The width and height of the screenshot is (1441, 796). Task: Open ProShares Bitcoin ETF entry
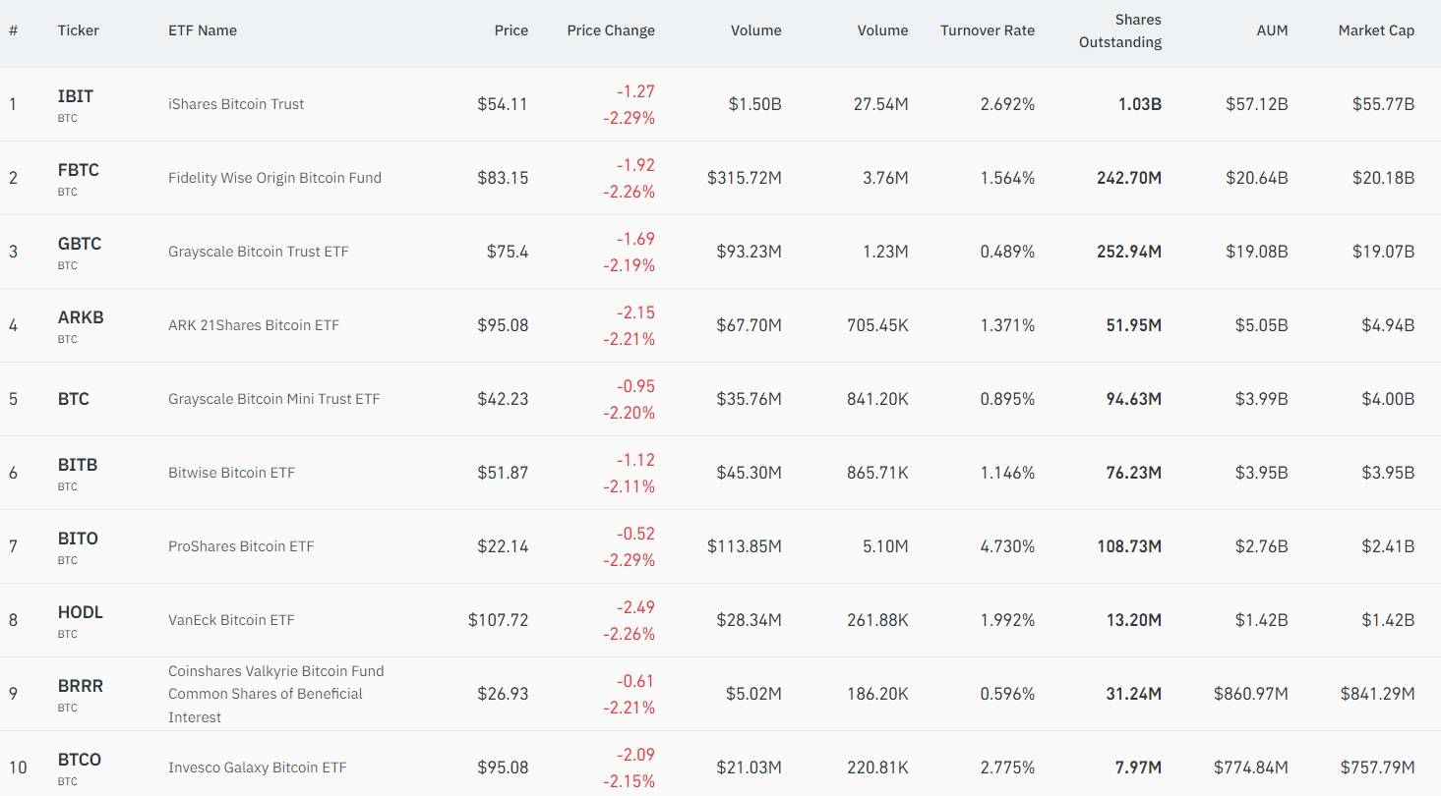click(241, 546)
